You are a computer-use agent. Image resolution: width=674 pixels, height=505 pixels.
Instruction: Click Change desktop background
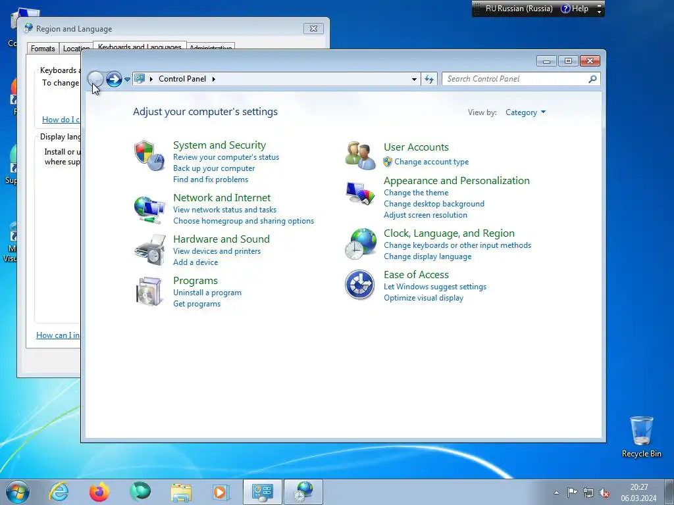coord(434,204)
